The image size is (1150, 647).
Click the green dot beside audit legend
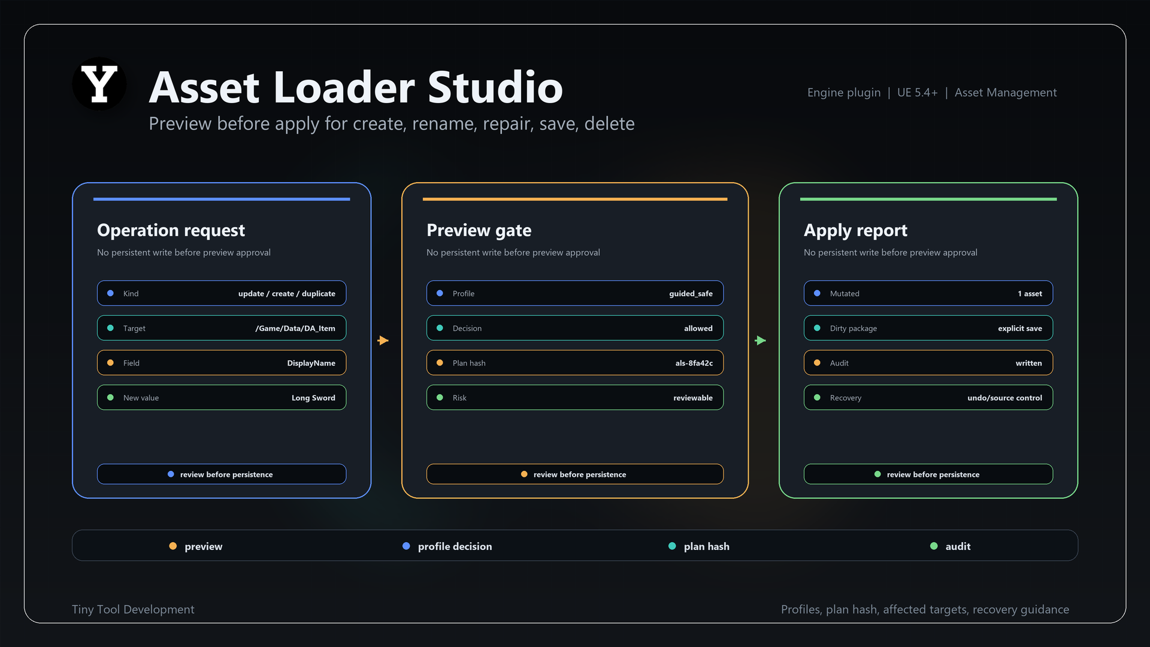pos(934,546)
